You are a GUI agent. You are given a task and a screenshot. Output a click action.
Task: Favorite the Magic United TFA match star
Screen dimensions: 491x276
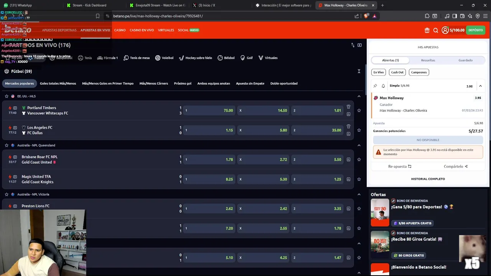[x=359, y=179]
